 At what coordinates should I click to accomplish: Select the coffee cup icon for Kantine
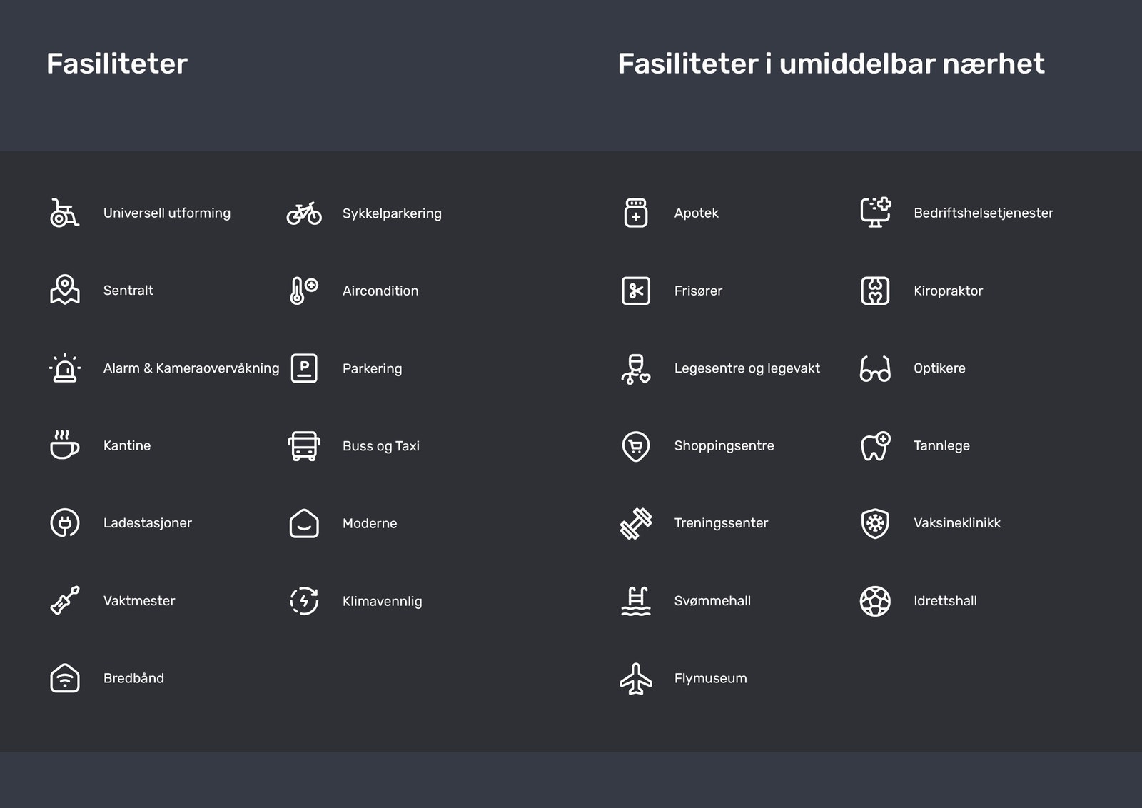click(63, 445)
